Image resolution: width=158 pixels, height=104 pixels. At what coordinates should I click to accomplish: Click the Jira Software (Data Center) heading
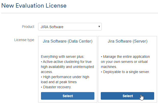(68, 41)
